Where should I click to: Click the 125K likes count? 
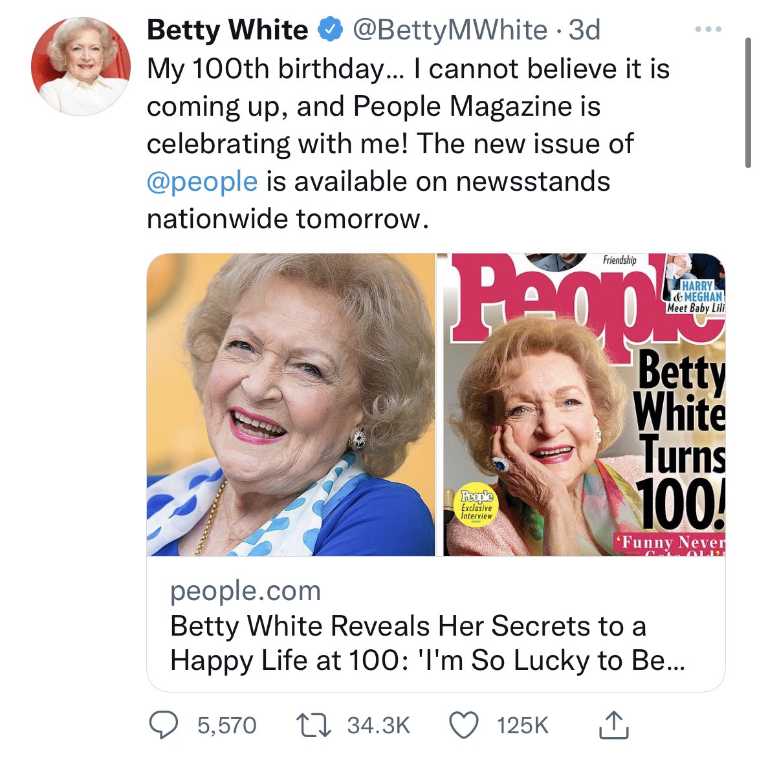click(x=522, y=726)
